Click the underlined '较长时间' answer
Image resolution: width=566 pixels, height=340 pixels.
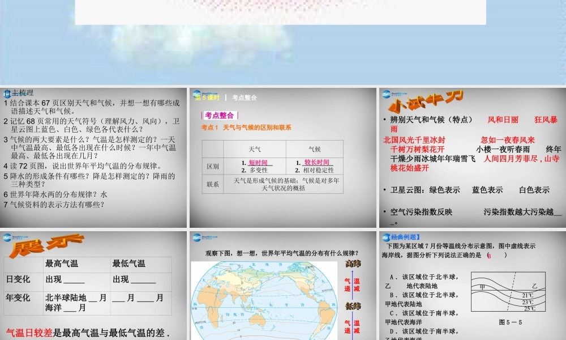[316, 162]
